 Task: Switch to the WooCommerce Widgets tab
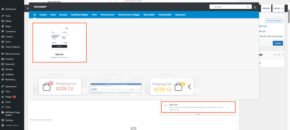pyautogui.click(x=129, y=14)
